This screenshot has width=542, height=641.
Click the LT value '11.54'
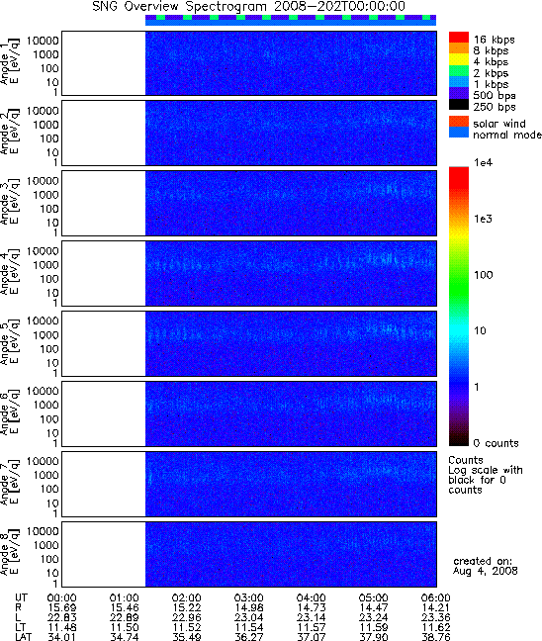pyautogui.click(x=249, y=627)
